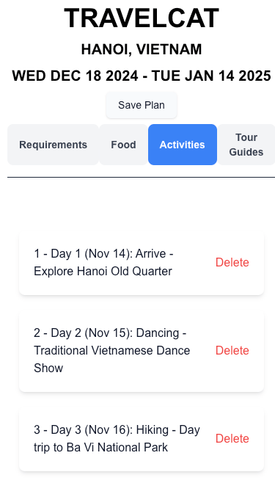Screen dimensions: 275x483
Task: Click the TRAVELCAT title heading
Action: click(x=142, y=18)
